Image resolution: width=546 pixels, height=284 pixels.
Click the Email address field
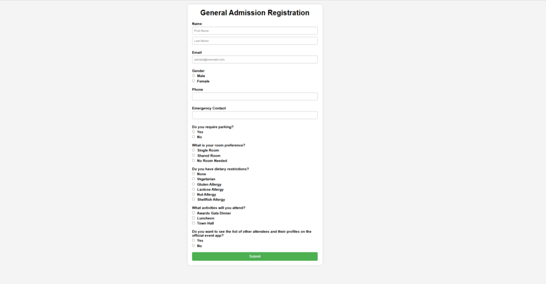click(x=254, y=60)
